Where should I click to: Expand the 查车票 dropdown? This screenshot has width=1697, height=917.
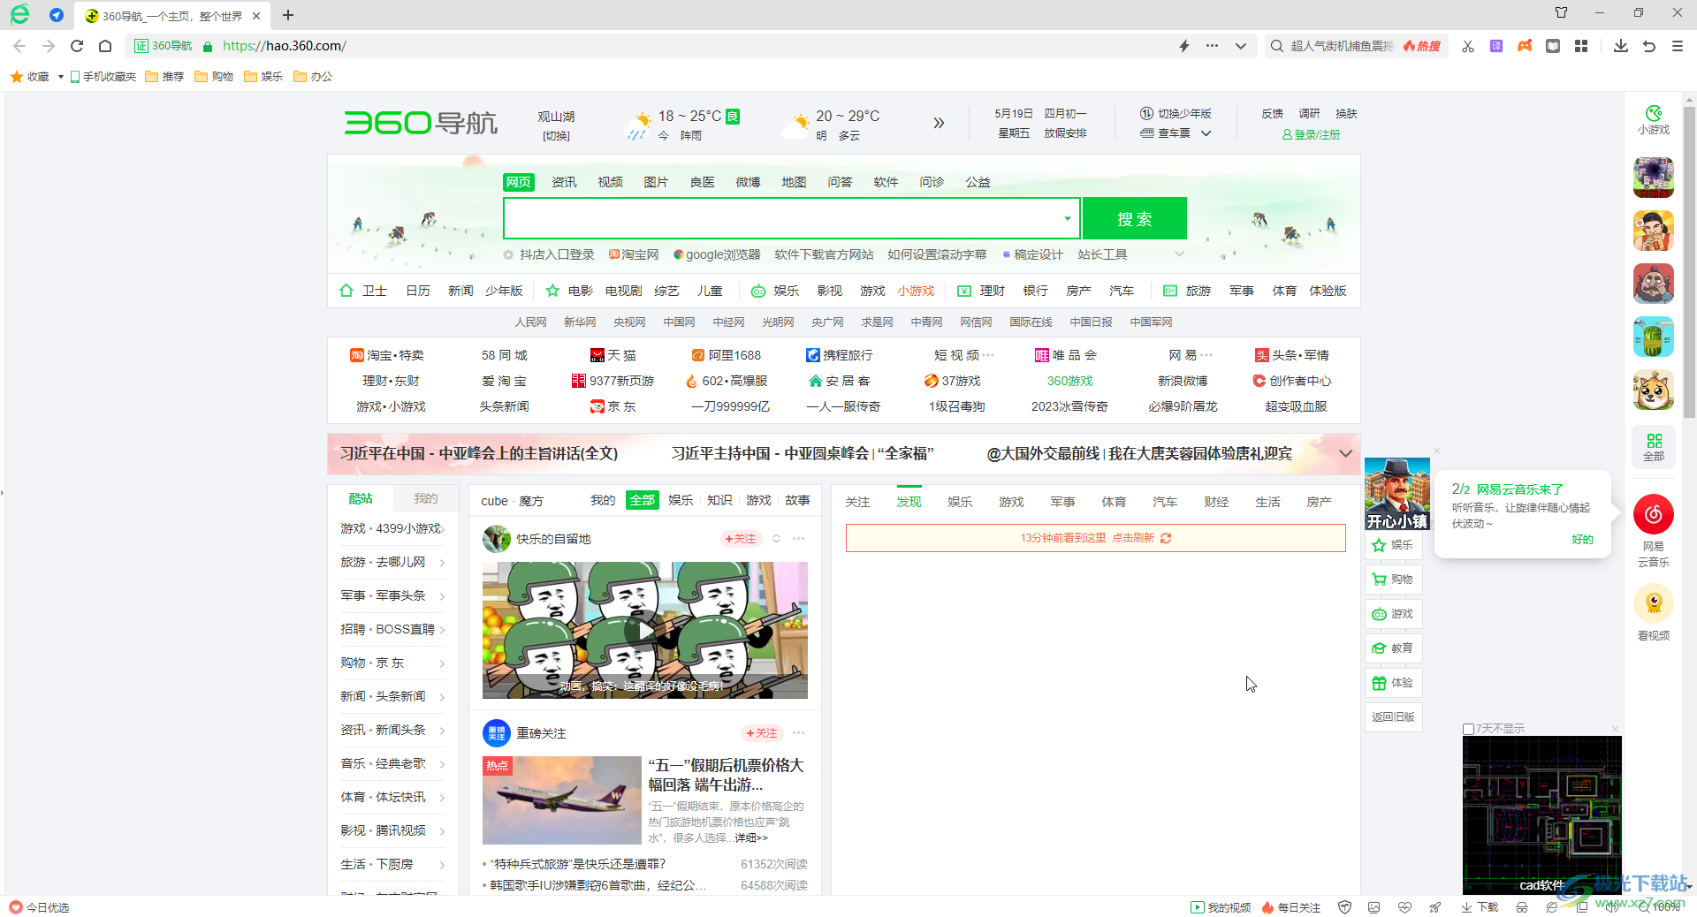click(1206, 133)
